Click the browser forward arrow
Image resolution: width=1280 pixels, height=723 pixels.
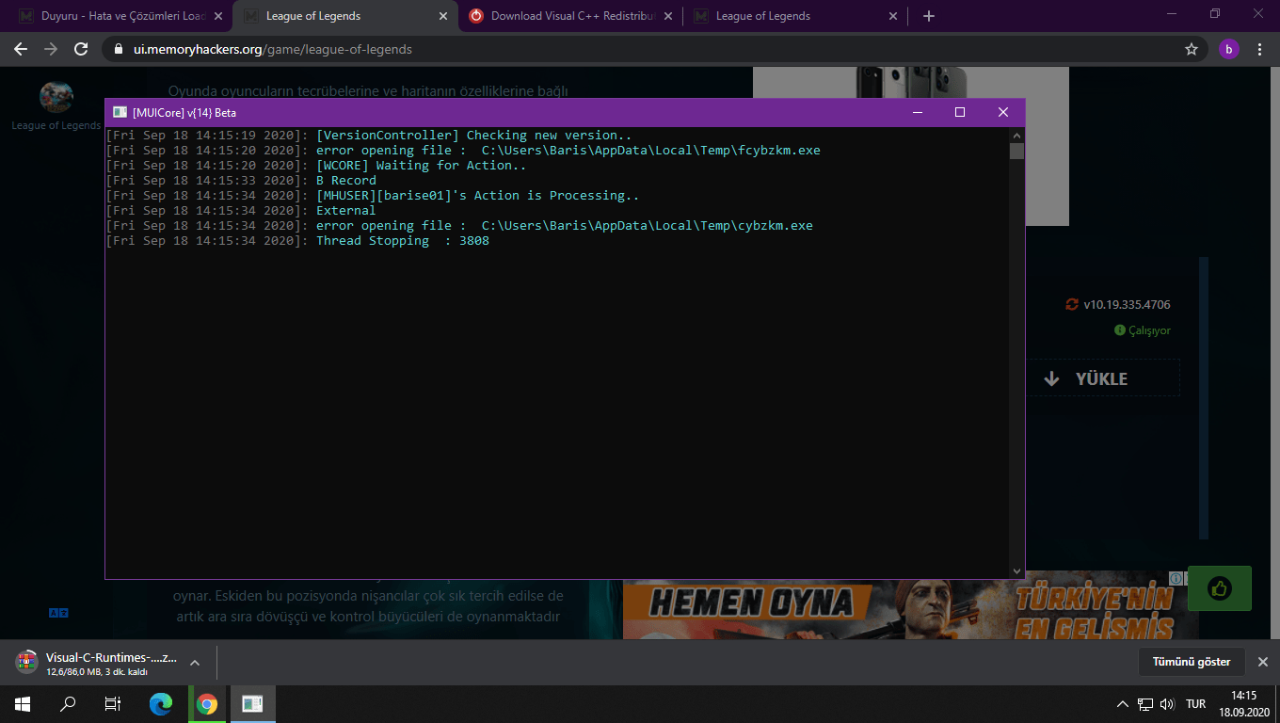click(x=51, y=49)
